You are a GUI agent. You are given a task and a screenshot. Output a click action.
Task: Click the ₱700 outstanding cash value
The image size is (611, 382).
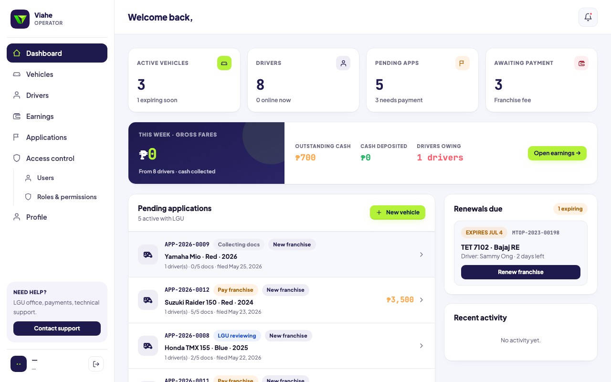pyautogui.click(x=305, y=158)
